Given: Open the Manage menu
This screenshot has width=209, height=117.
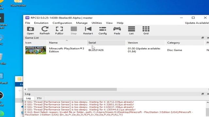Looking at the screenshot, I should (x=82, y=23).
